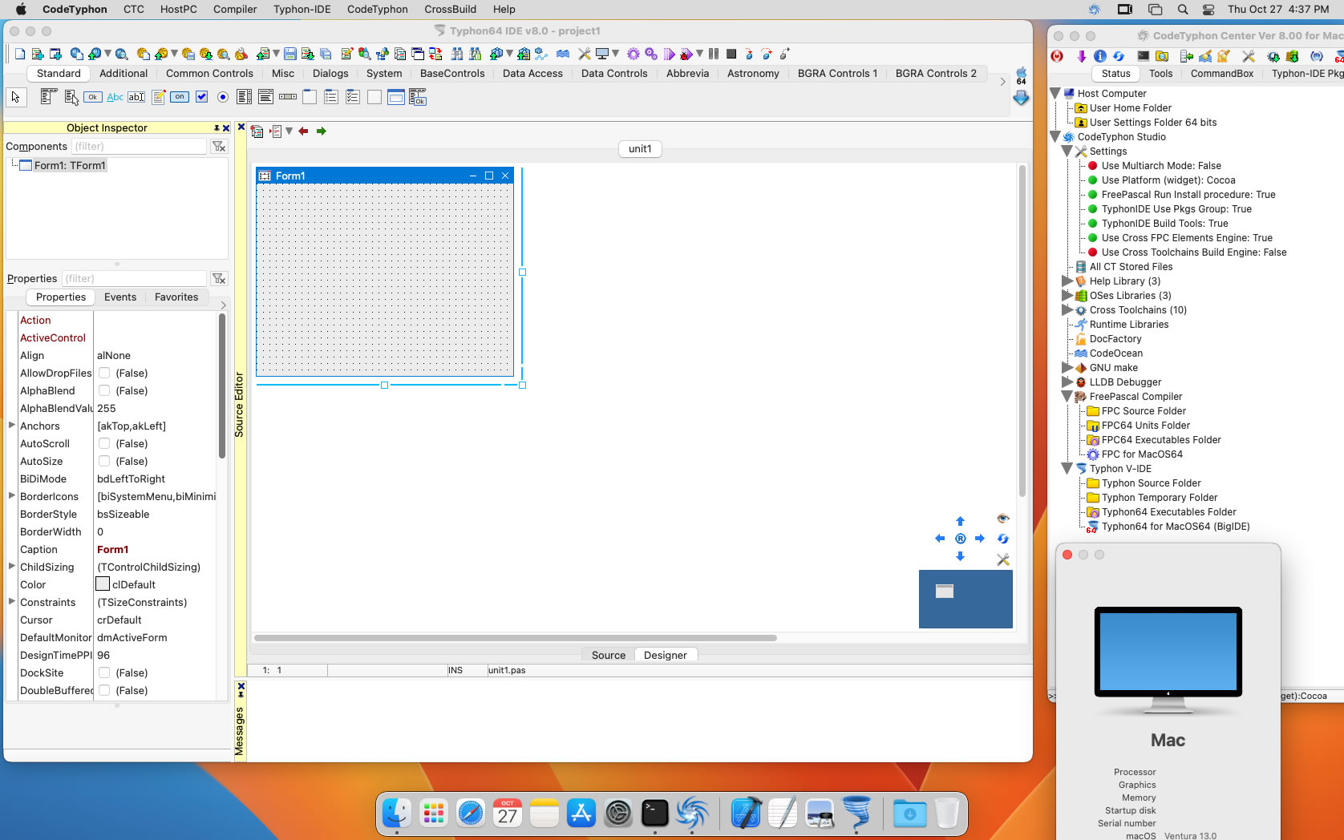This screenshot has width=1344, height=840.
Task: Toggle the AllowDropFiles checkbox
Action: (x=104, y=373)
